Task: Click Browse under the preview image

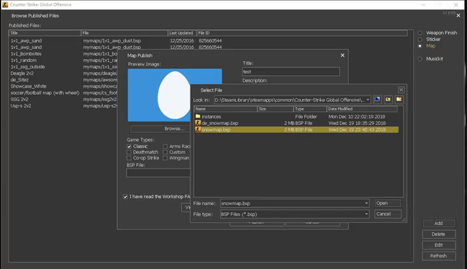Action: point(160,129)
